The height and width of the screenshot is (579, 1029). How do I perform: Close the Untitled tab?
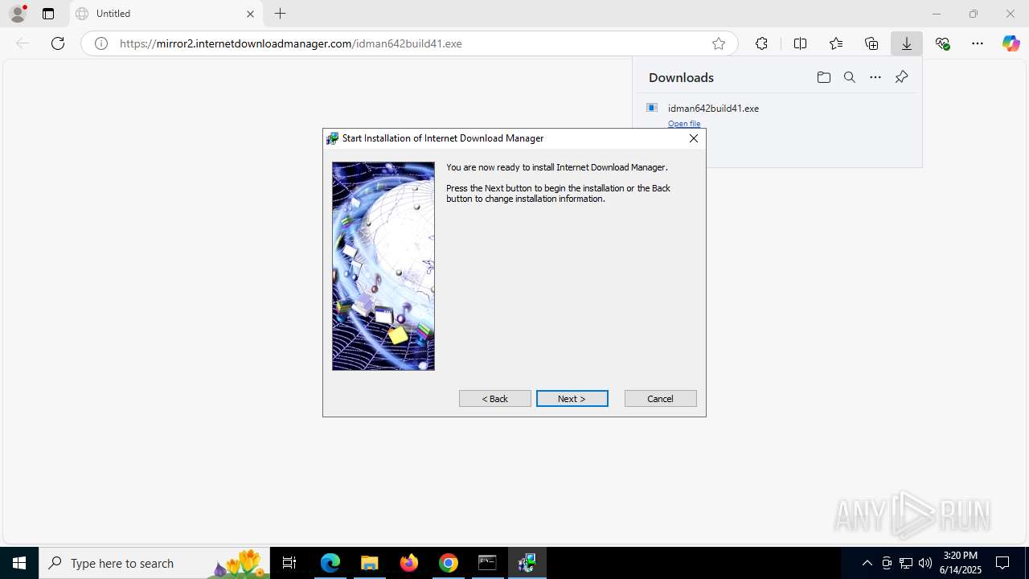tap(250, 14)
